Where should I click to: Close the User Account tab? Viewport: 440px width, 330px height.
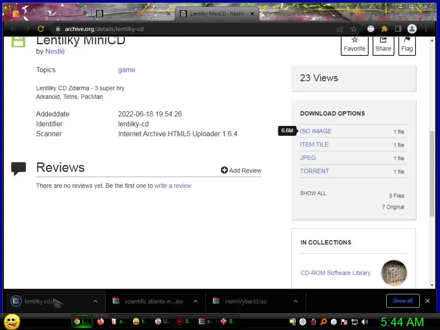[x=168, y=13]
